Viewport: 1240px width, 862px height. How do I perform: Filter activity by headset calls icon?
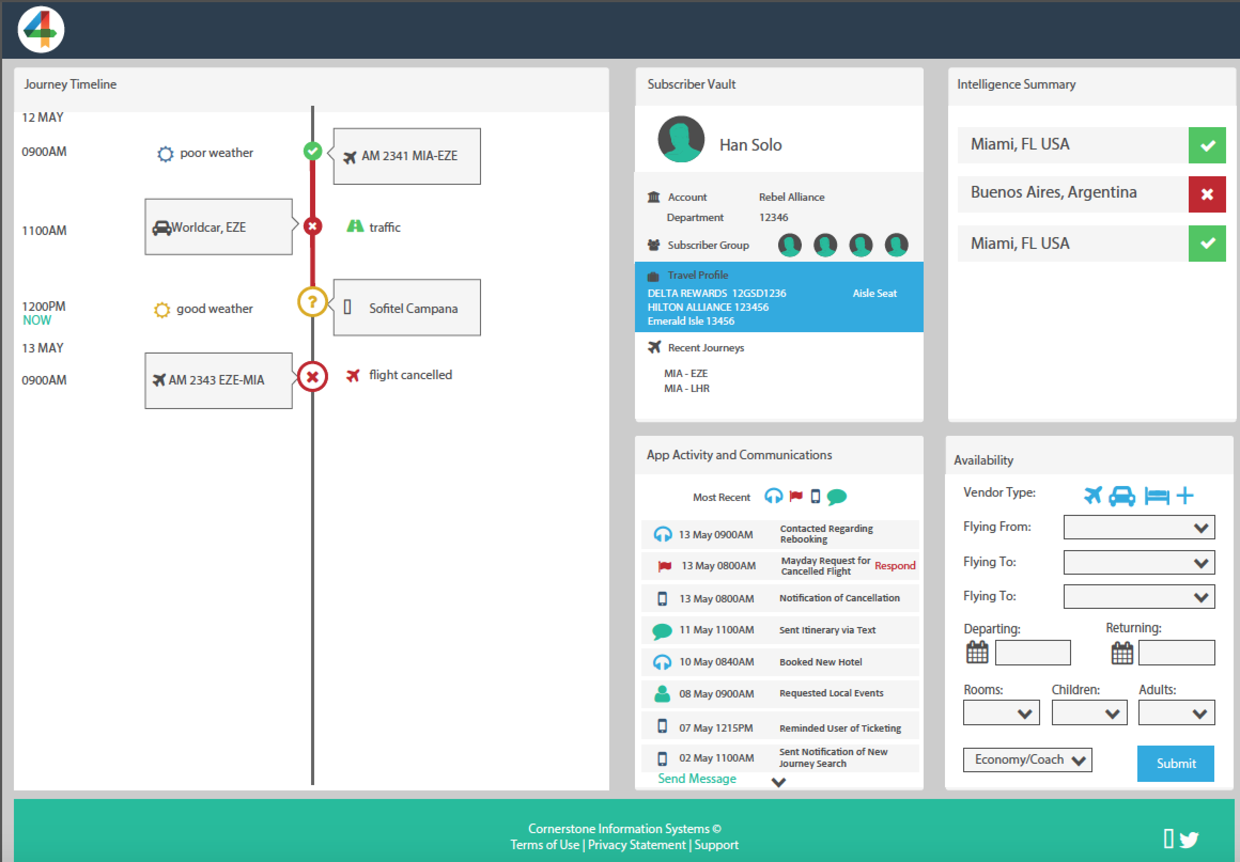[773, 496]
